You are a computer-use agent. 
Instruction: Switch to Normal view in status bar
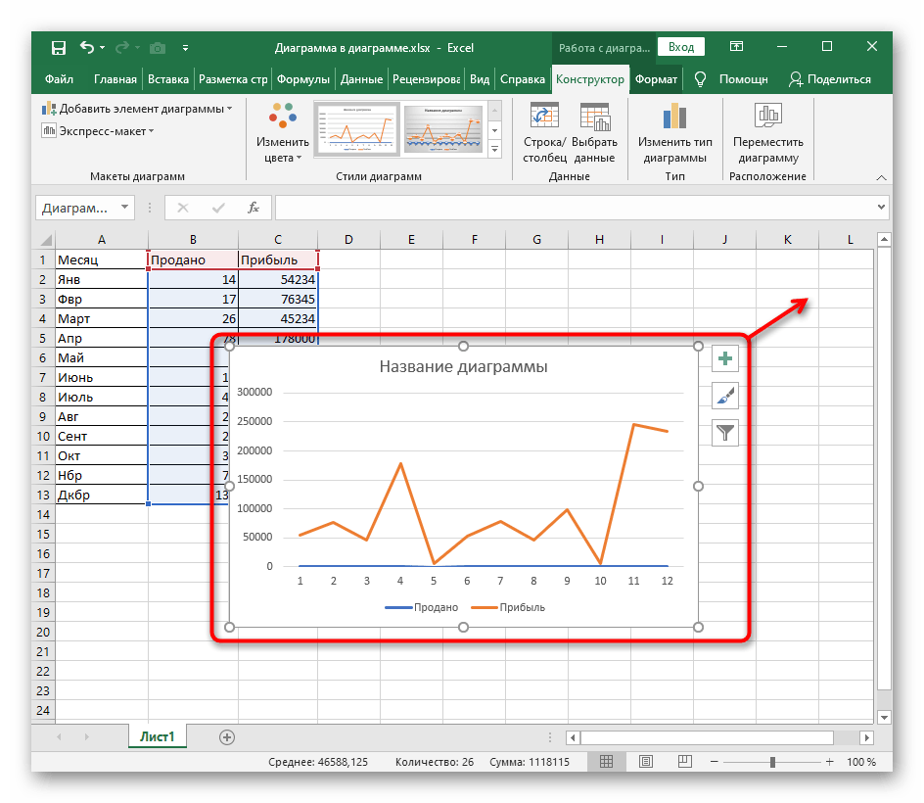[x=607, y=762]
